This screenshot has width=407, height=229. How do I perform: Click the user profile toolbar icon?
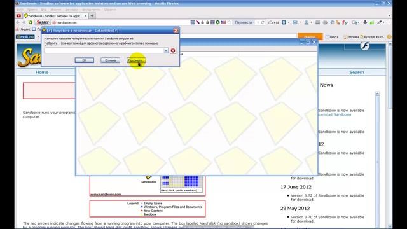pyautogui.click(x=307, y=23)
